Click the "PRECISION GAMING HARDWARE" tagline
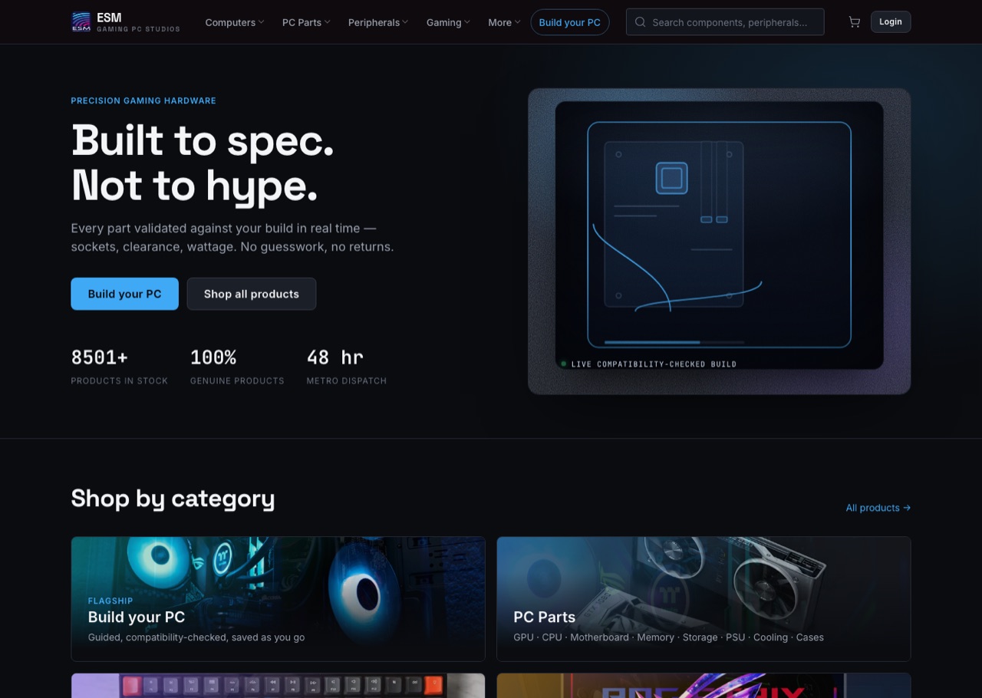Image resolution: width=982 pixels, height=698 pixels. 143,100
